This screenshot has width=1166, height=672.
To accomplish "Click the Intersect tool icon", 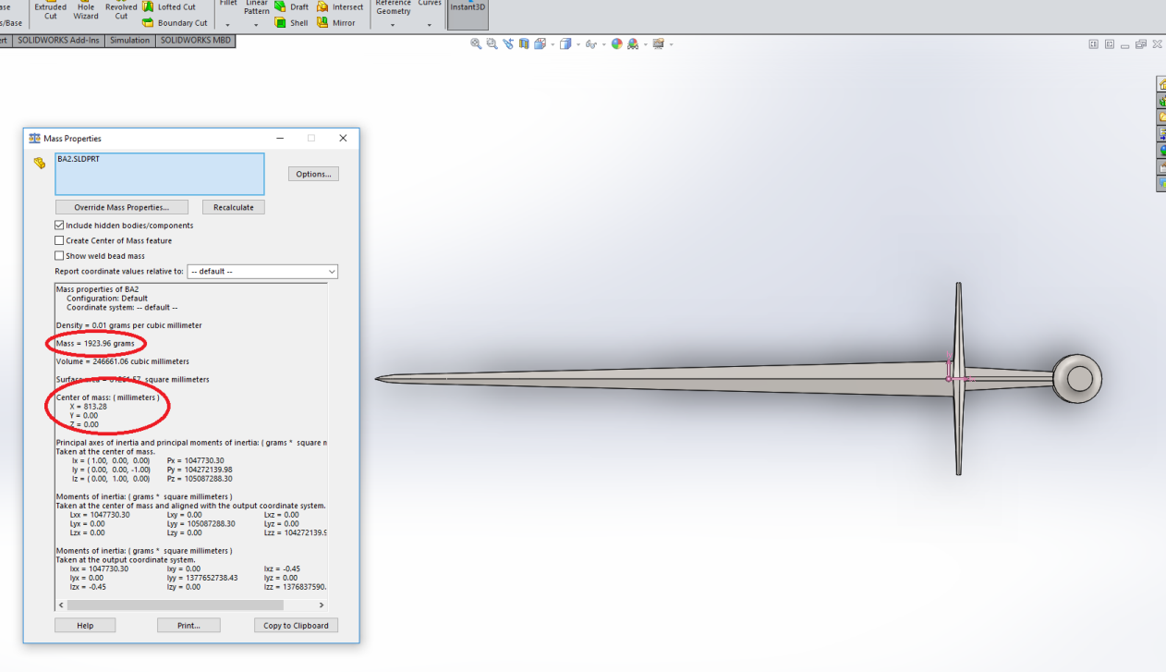I will pyautogui.click(x=322, y=6).
